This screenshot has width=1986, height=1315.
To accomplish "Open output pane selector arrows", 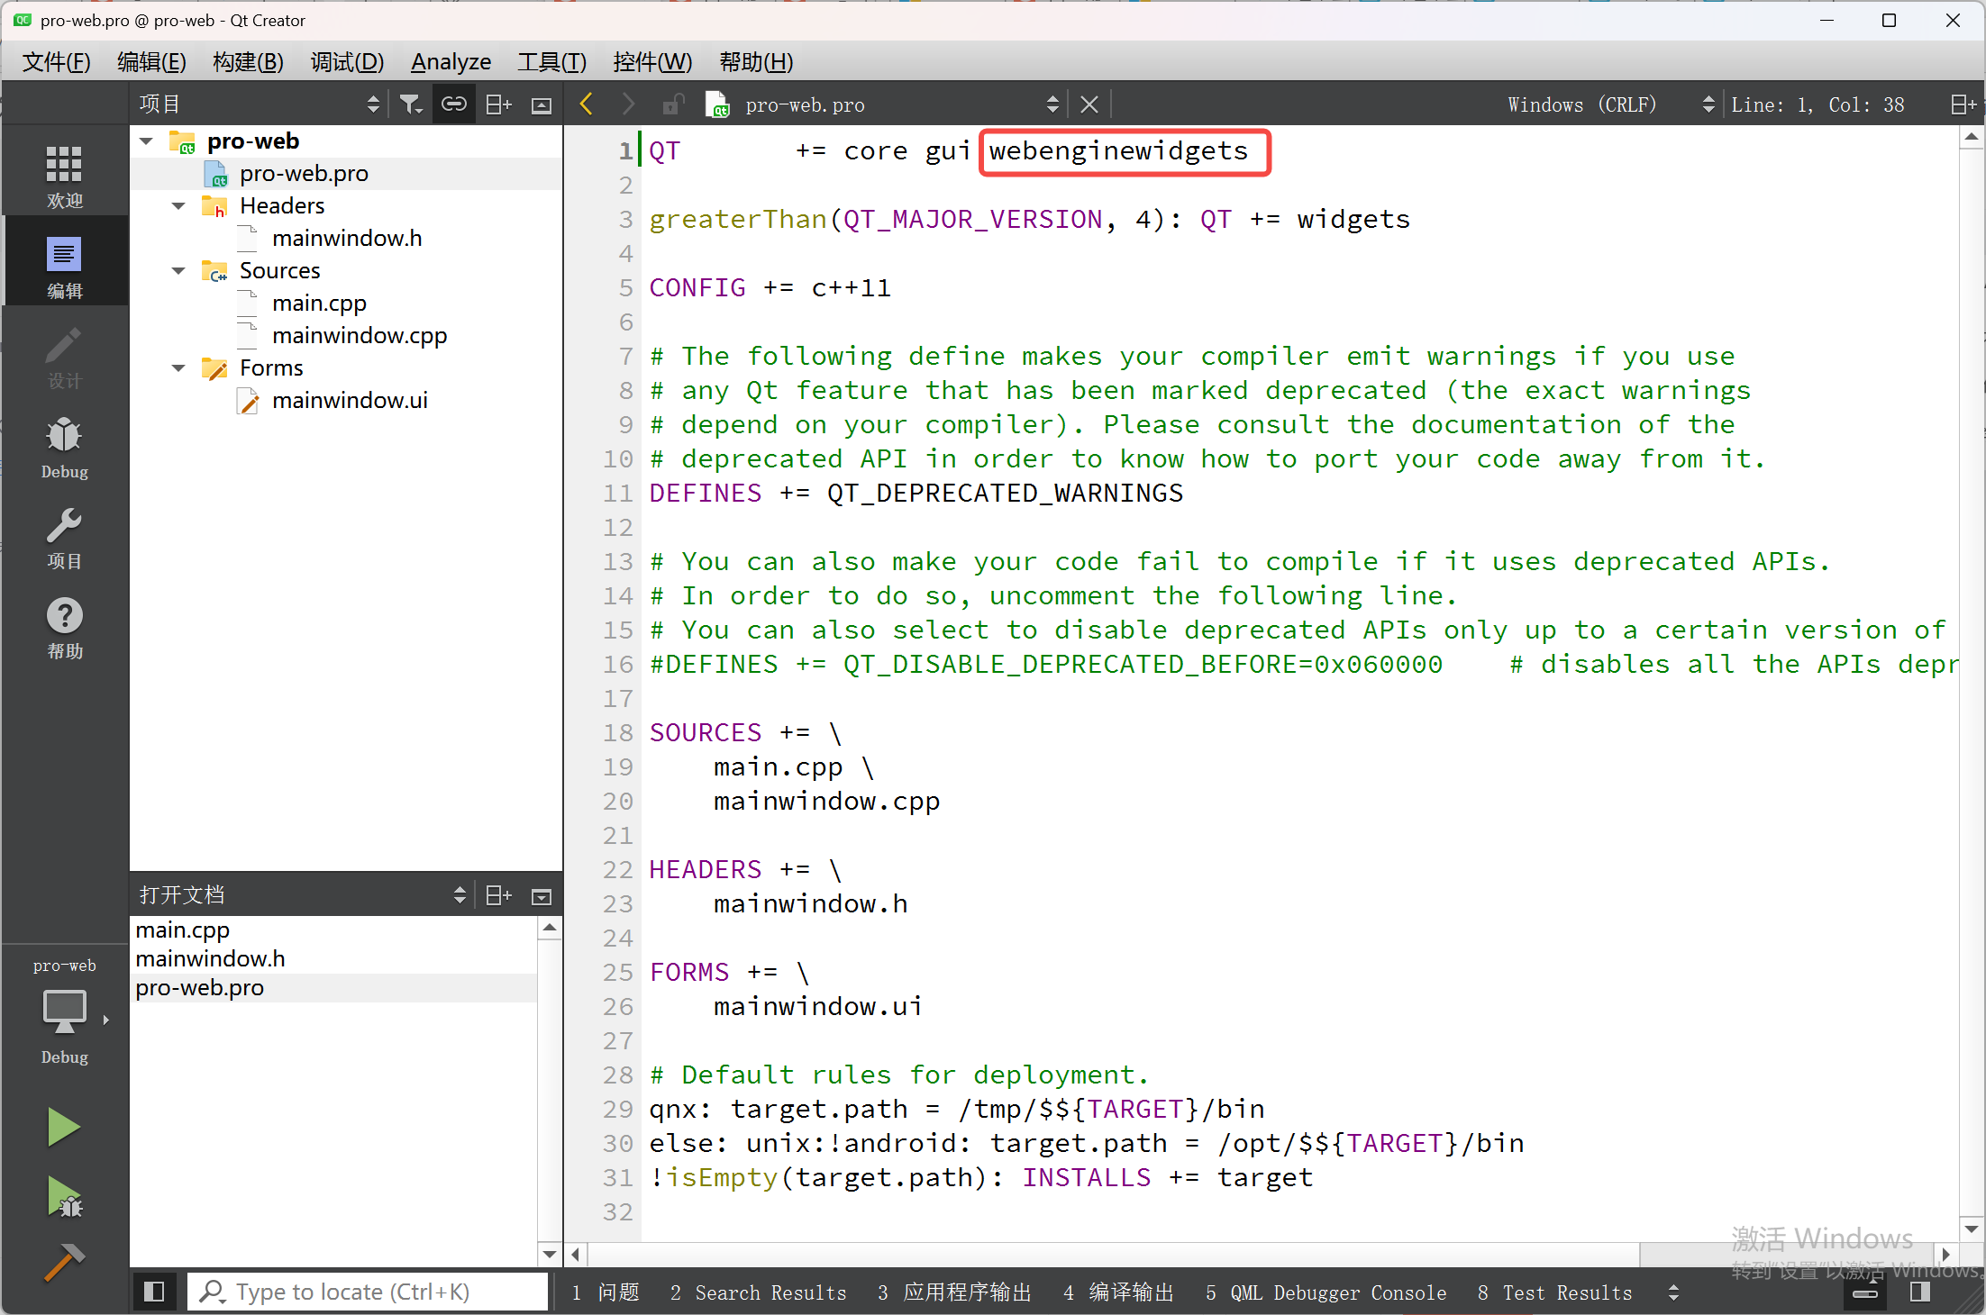I will click(x=1673, y=1292).
